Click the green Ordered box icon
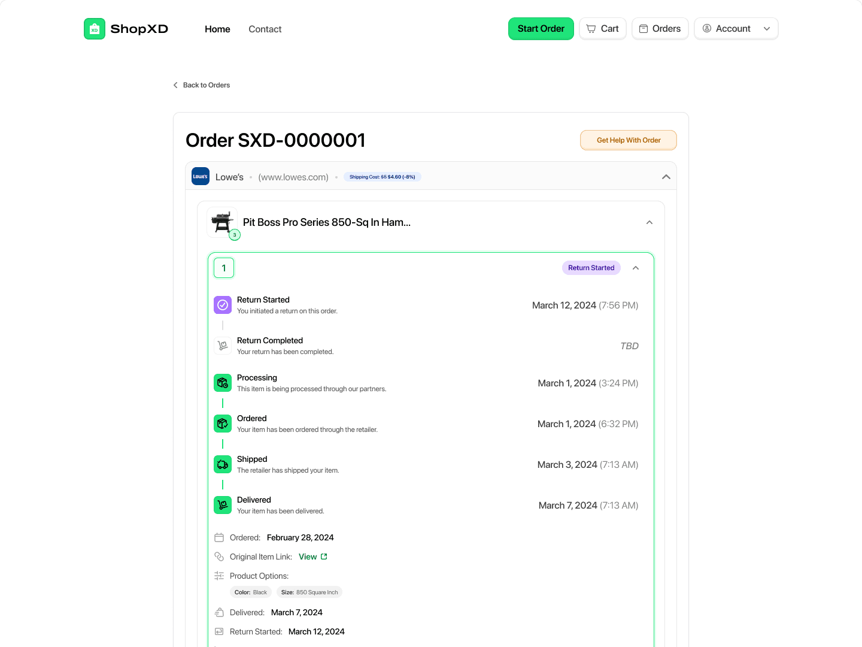Image resolution: width=862 pixels, height=647 pixels. [223, 424]
